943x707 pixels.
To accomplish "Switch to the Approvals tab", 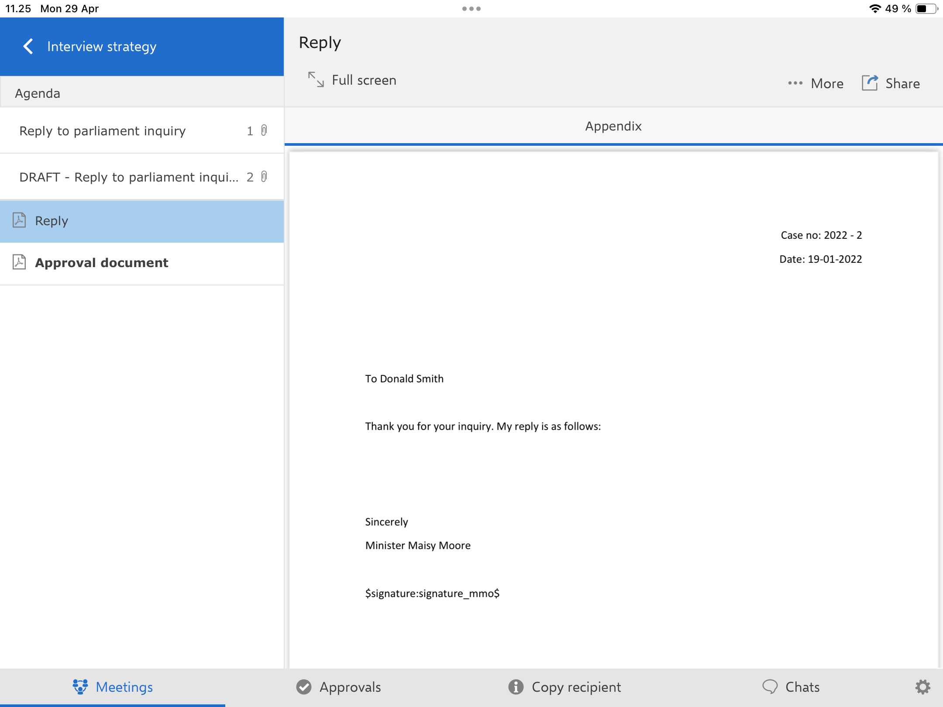I will [339, 687].
